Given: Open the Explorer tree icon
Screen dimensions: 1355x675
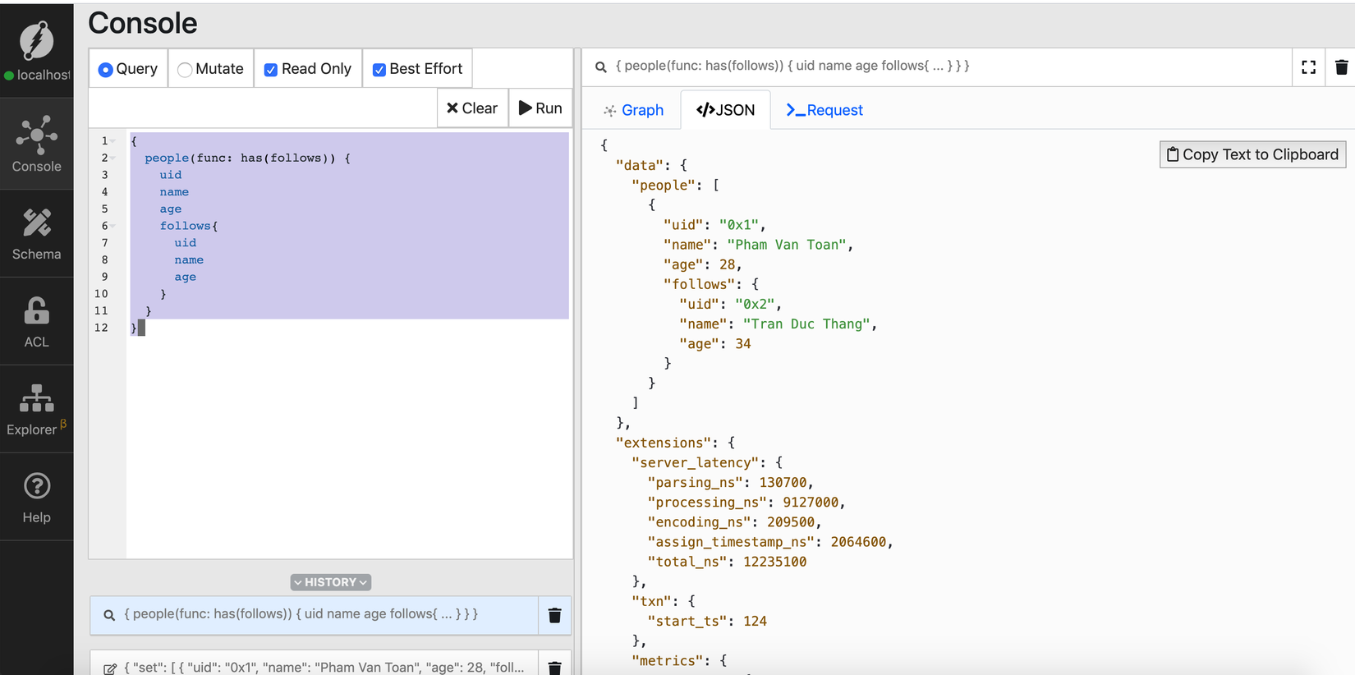Looking at the screenshot, I should pyautogui.click(x=36, y=408).
